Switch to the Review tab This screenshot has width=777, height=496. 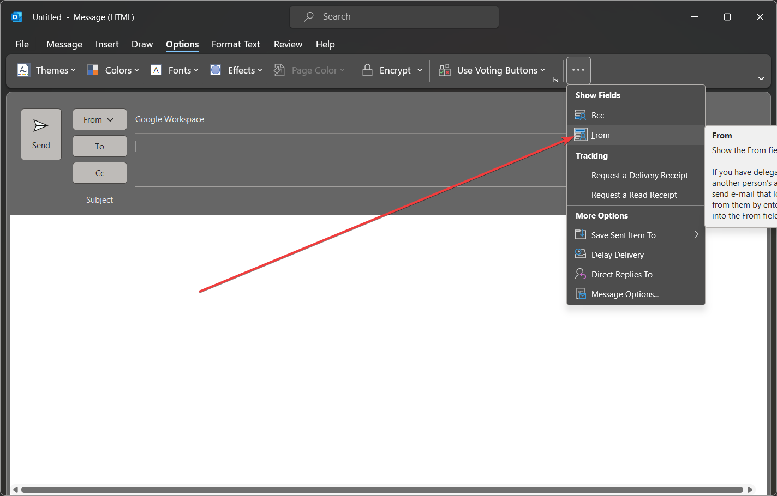288,44
